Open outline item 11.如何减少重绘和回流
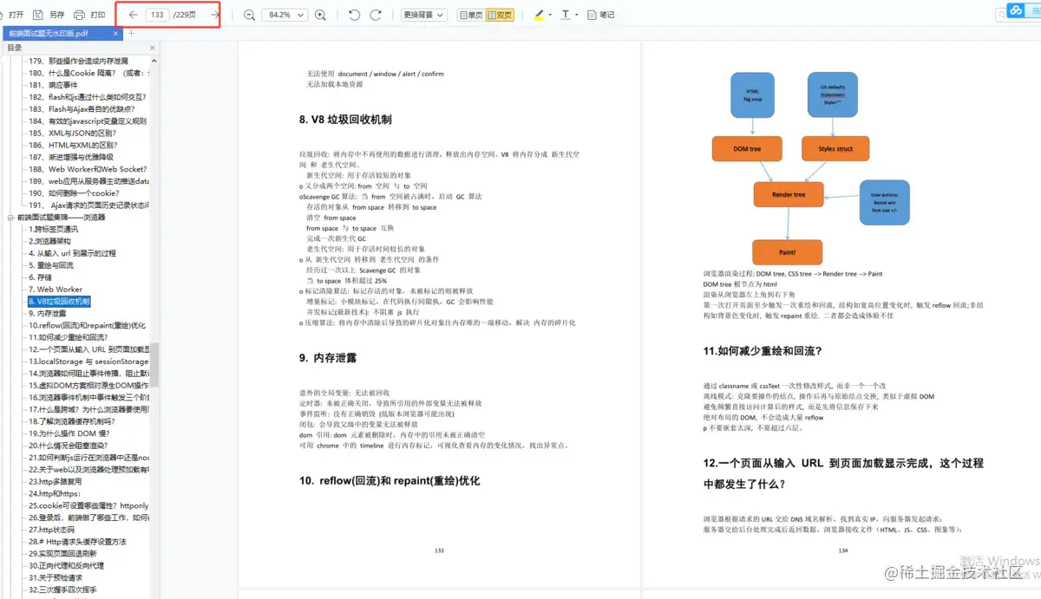The width and height of the screenshot is (1041, 599). pos(69,337)
